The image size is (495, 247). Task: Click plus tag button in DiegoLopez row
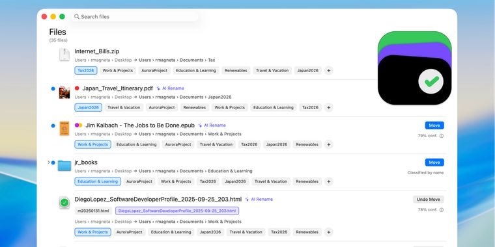[329, 232]
